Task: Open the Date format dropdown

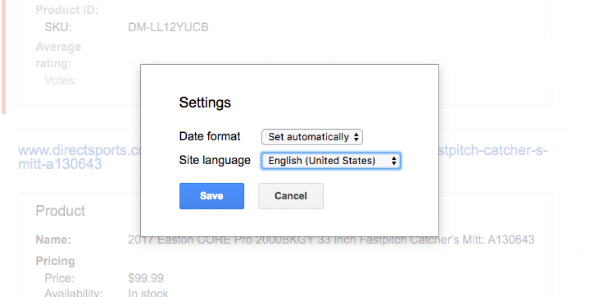Action: (312, 137)
